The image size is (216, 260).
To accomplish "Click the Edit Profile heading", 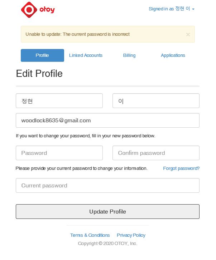I will pyautogui.click(x=39, y=73).
